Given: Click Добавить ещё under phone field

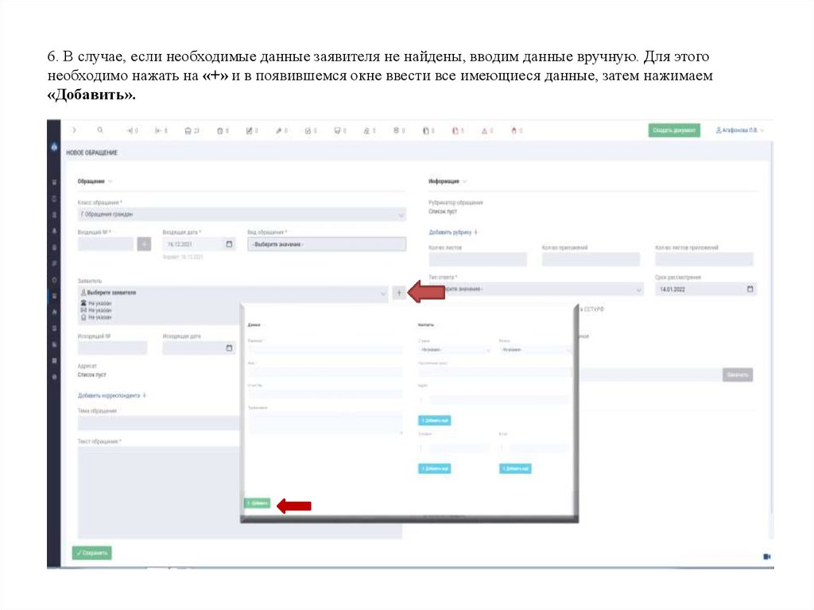Looking at the screenshot, I should pos(435,468).
